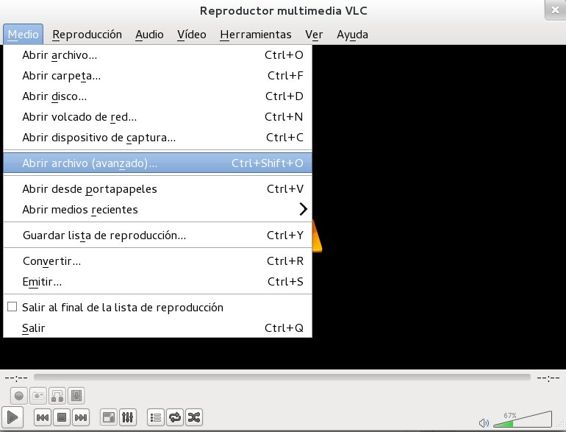The width and height of the screenshot is (566, 432).
Task: Open the Audio menu
Action: pyautogui.click(x=149, y=35)
